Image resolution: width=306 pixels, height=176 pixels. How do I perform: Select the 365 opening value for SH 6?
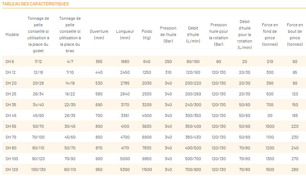[99, 62]
